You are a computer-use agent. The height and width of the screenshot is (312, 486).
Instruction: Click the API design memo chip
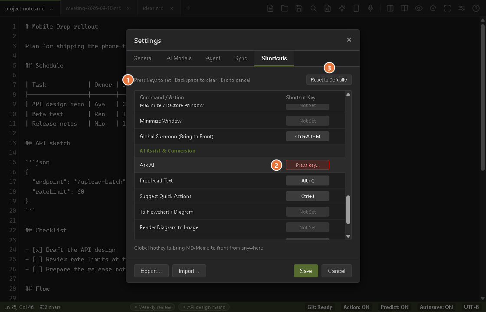204,307
